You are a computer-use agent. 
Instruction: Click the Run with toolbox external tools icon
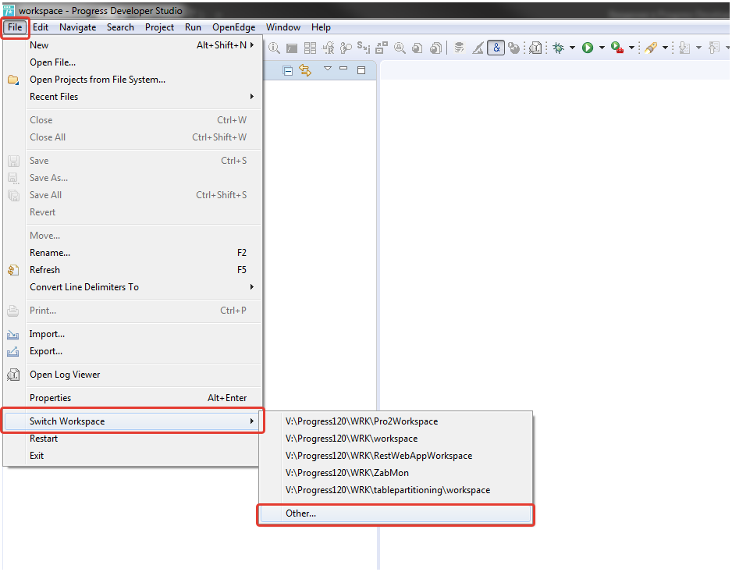pyautogui.click(x=617, y=48)
